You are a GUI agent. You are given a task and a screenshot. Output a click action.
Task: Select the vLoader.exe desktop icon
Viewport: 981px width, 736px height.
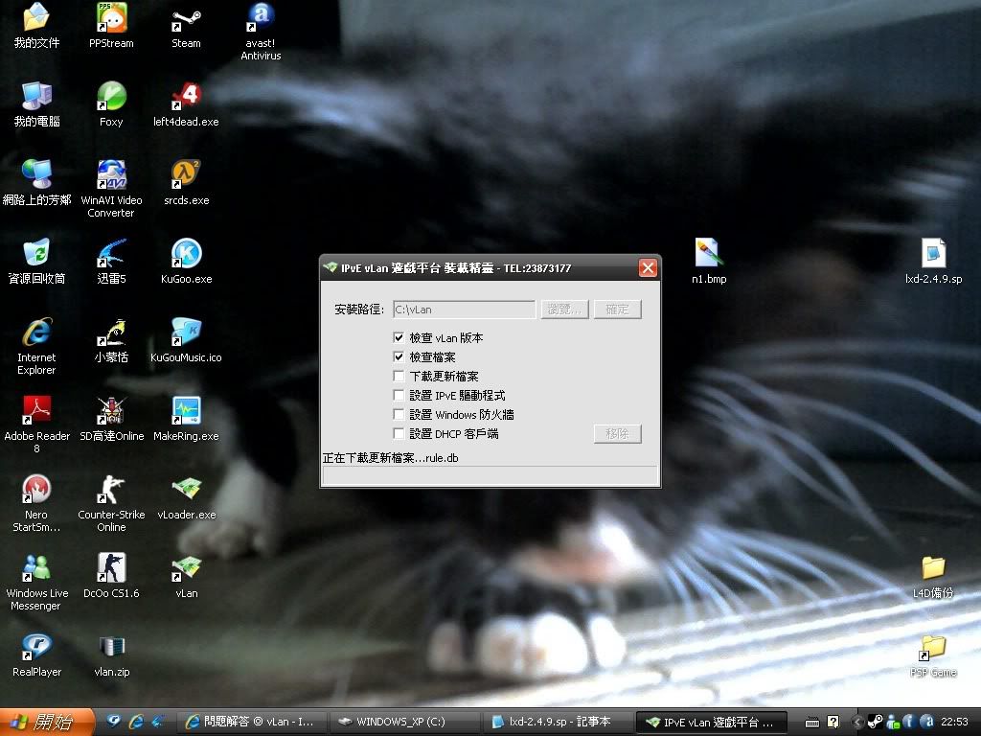[186, 491]
